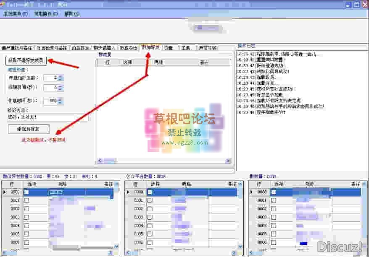Select the rightmost 异常导转 tab
The height and width of the screenshot is (257, 369).
208,47
